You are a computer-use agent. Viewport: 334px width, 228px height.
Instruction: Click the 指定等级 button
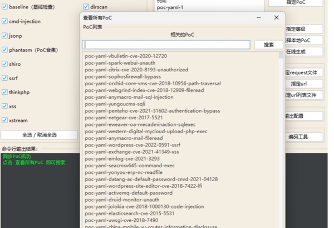304,29
